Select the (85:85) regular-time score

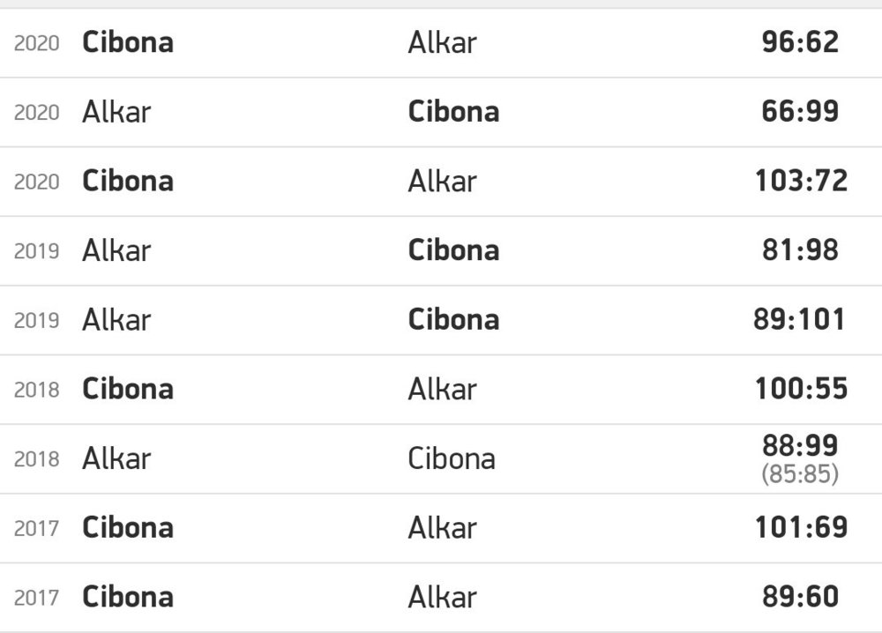click(800, 475)
